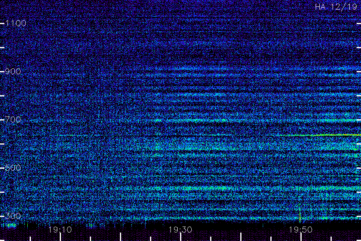Click the 500 frequency axis label
Screen dimensions: 361x241
click(x=13, y=167)
